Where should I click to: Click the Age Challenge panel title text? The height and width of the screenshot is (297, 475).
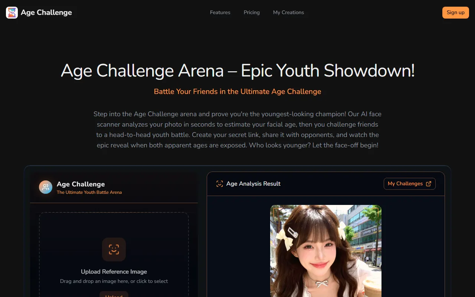(81, 184)
